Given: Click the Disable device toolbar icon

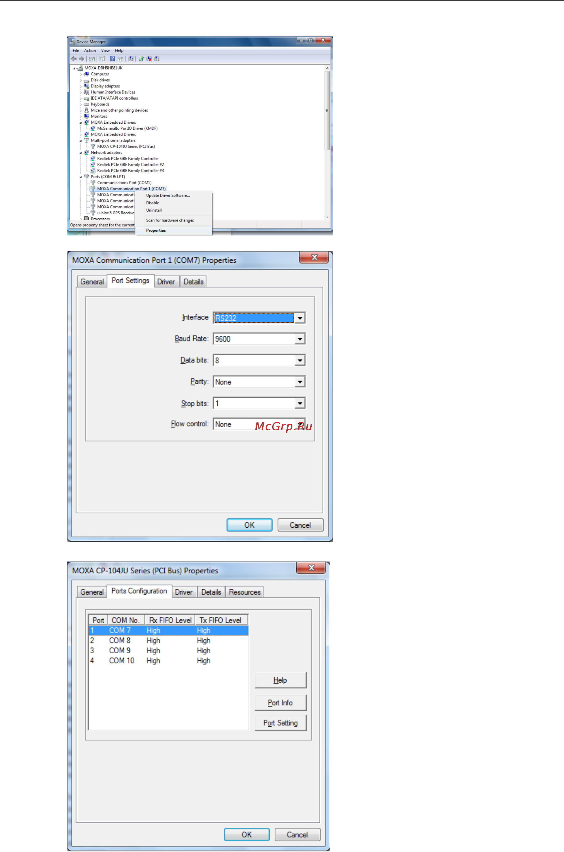Looking at the screenshot, I should (157, 59).
